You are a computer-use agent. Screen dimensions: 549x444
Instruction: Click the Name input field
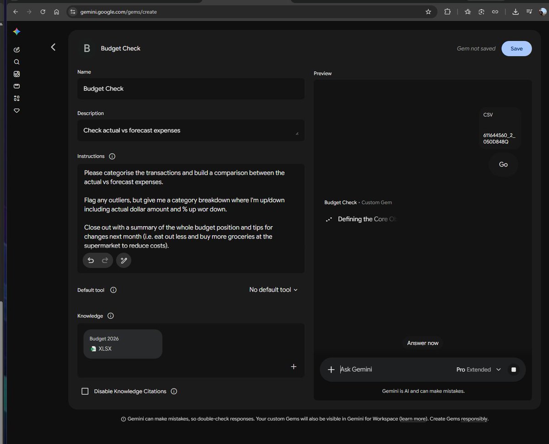click(x=191, y=89)
